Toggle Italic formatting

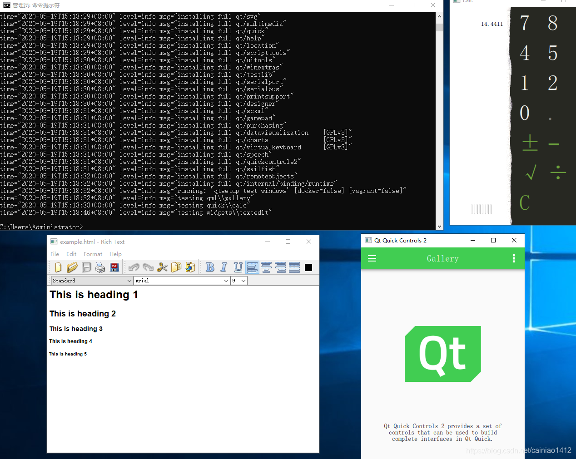point(224,267)
